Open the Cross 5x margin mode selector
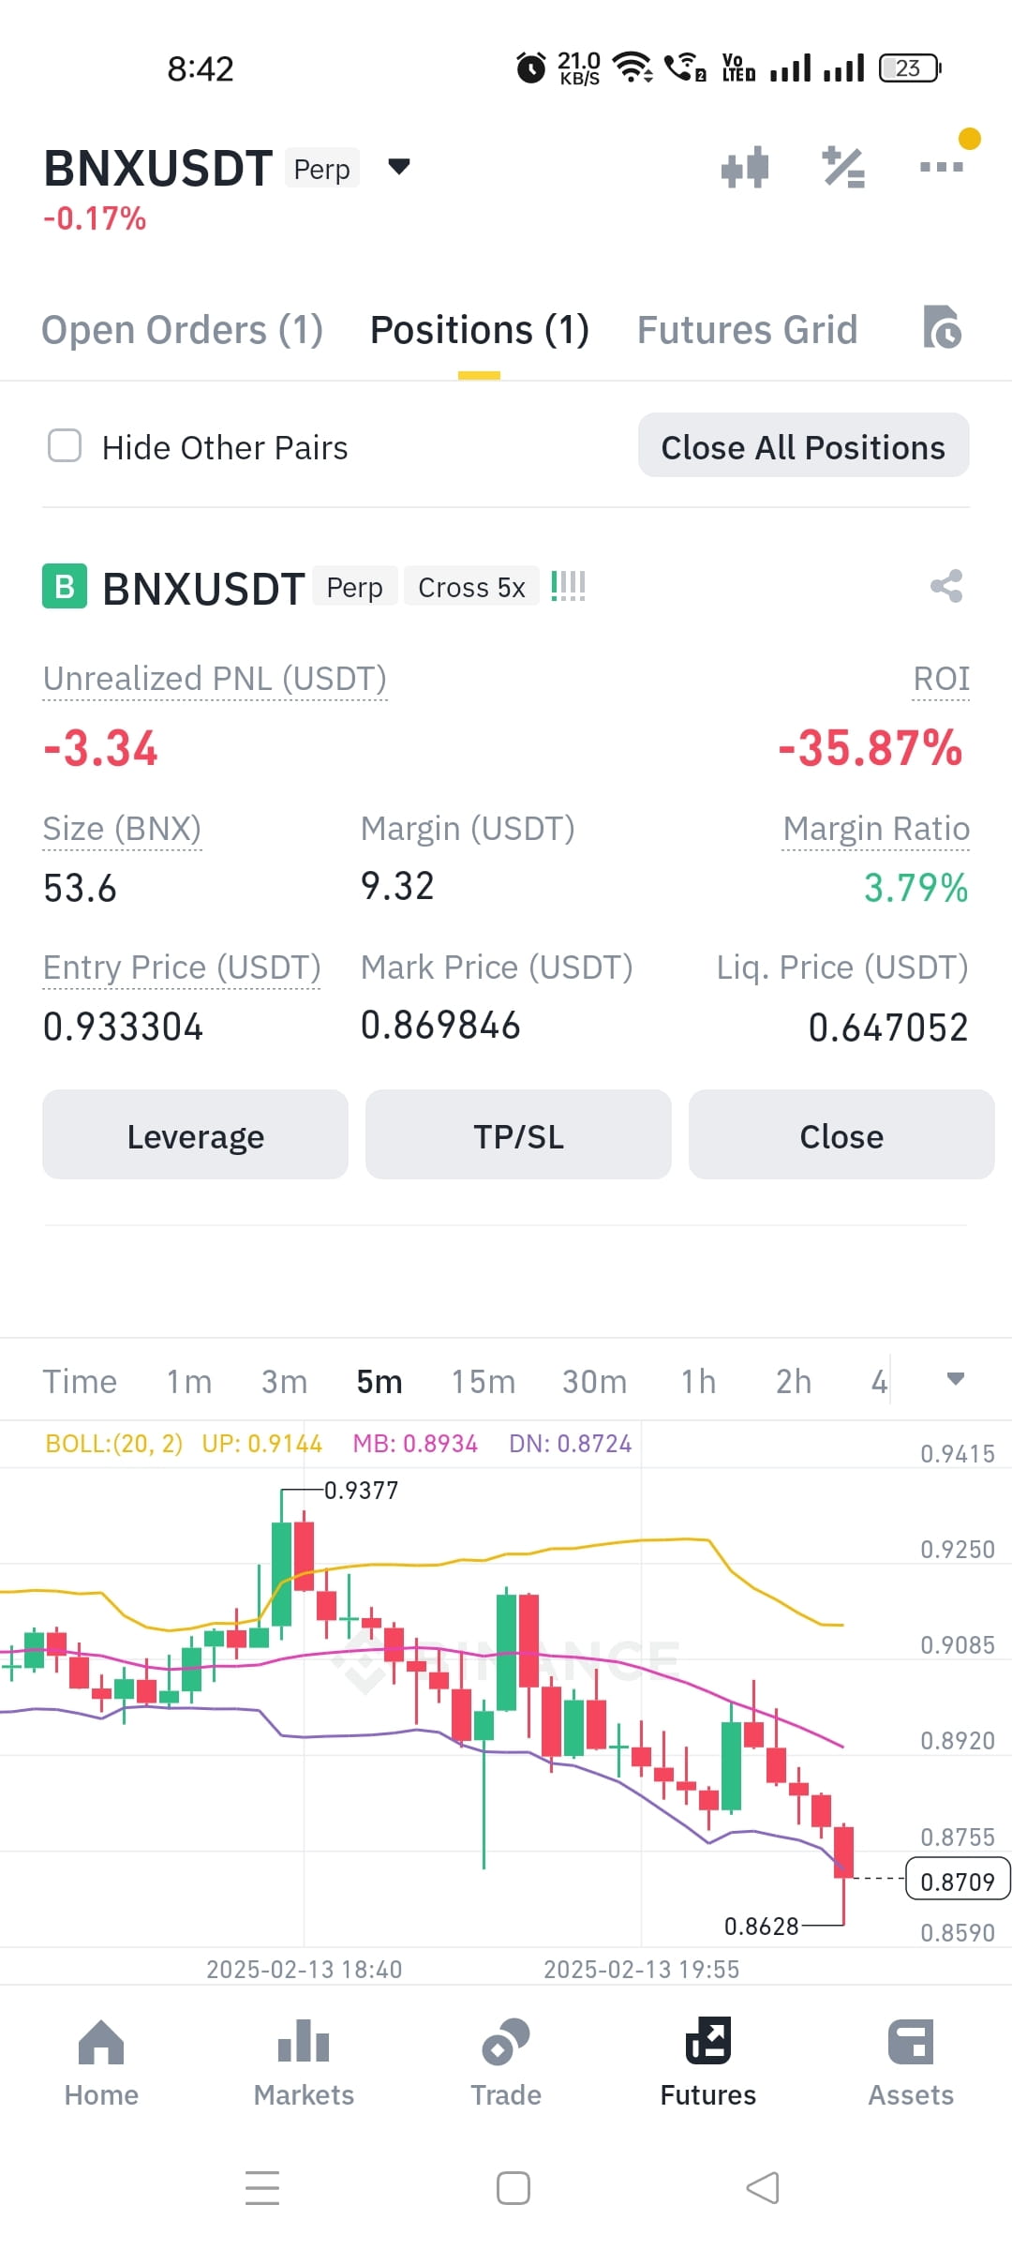The width and height of the screenshot is (1012, 2250). coord(471,587)
